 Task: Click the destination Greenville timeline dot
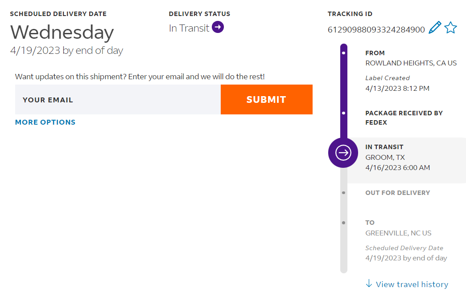(x=343, y=223)
